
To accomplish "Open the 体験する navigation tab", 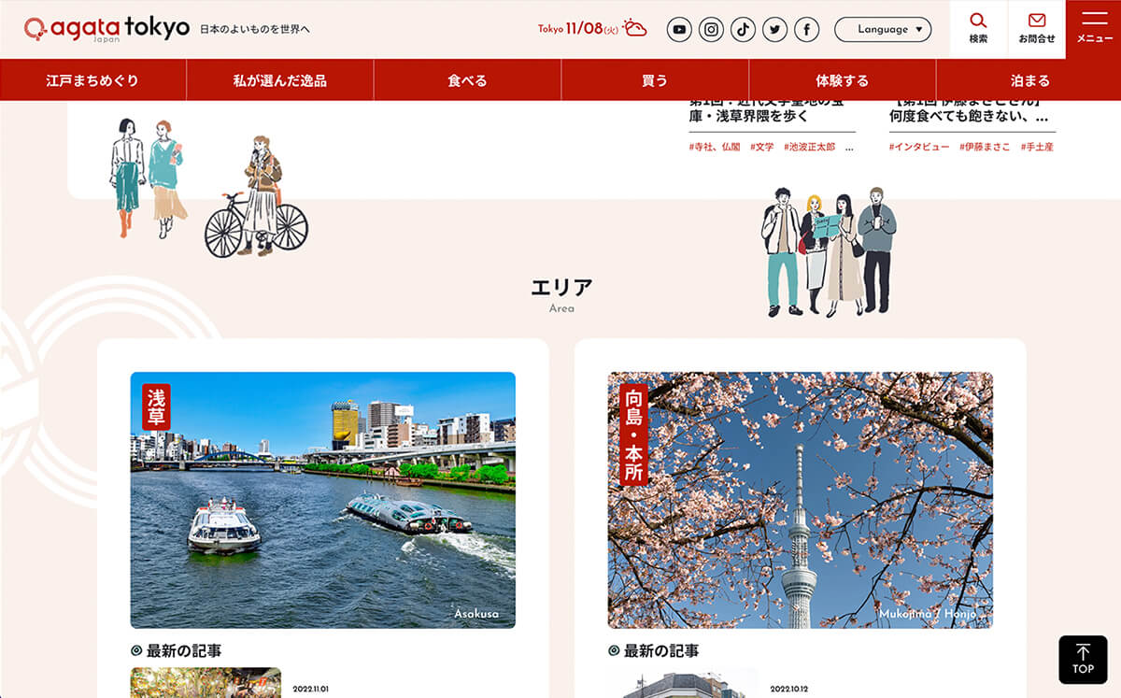I will click(x=842, y=80).
